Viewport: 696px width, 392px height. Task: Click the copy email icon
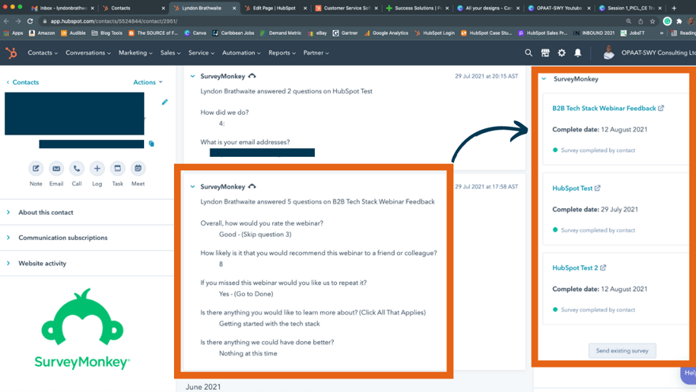(151, 143)
